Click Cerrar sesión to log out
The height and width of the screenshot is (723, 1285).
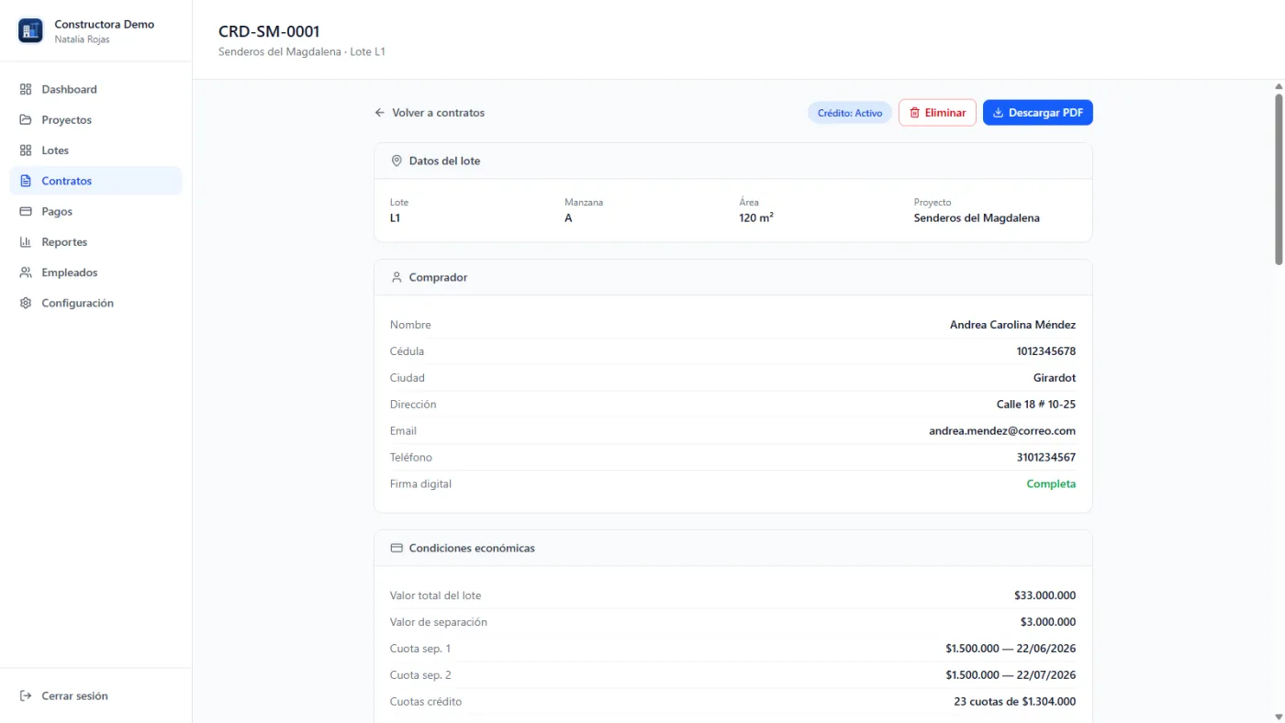pos(95,696)
